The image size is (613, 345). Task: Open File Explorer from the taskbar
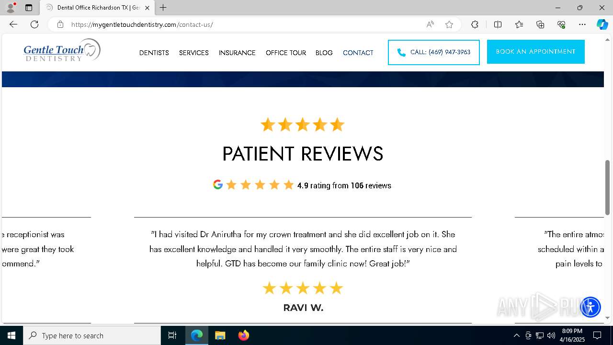pos(220,335)
